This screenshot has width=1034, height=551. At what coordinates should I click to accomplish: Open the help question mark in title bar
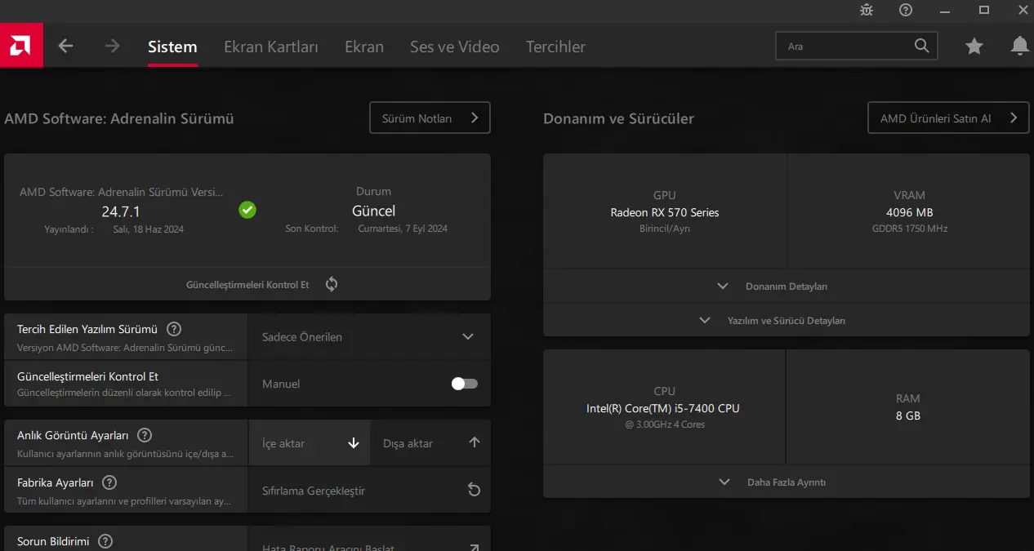906,10
